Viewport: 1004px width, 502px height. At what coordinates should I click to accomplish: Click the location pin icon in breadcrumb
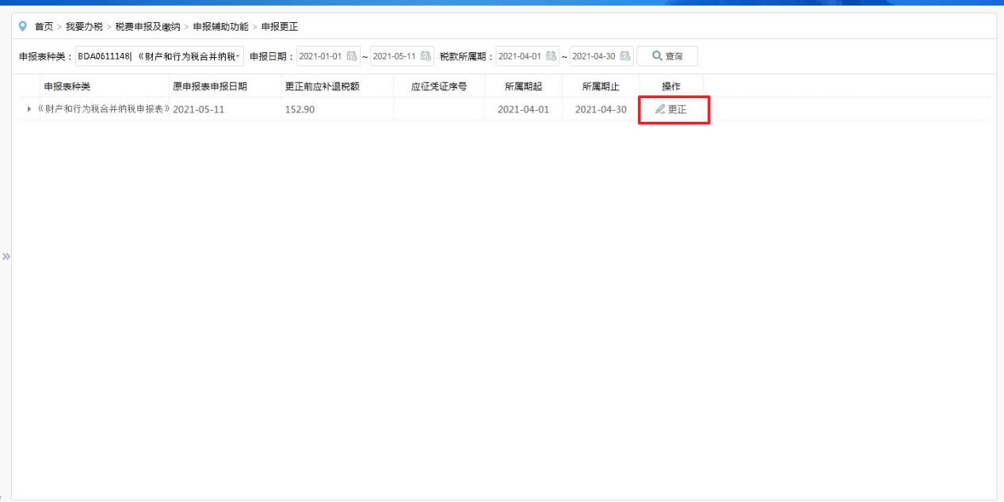[23, 27]
